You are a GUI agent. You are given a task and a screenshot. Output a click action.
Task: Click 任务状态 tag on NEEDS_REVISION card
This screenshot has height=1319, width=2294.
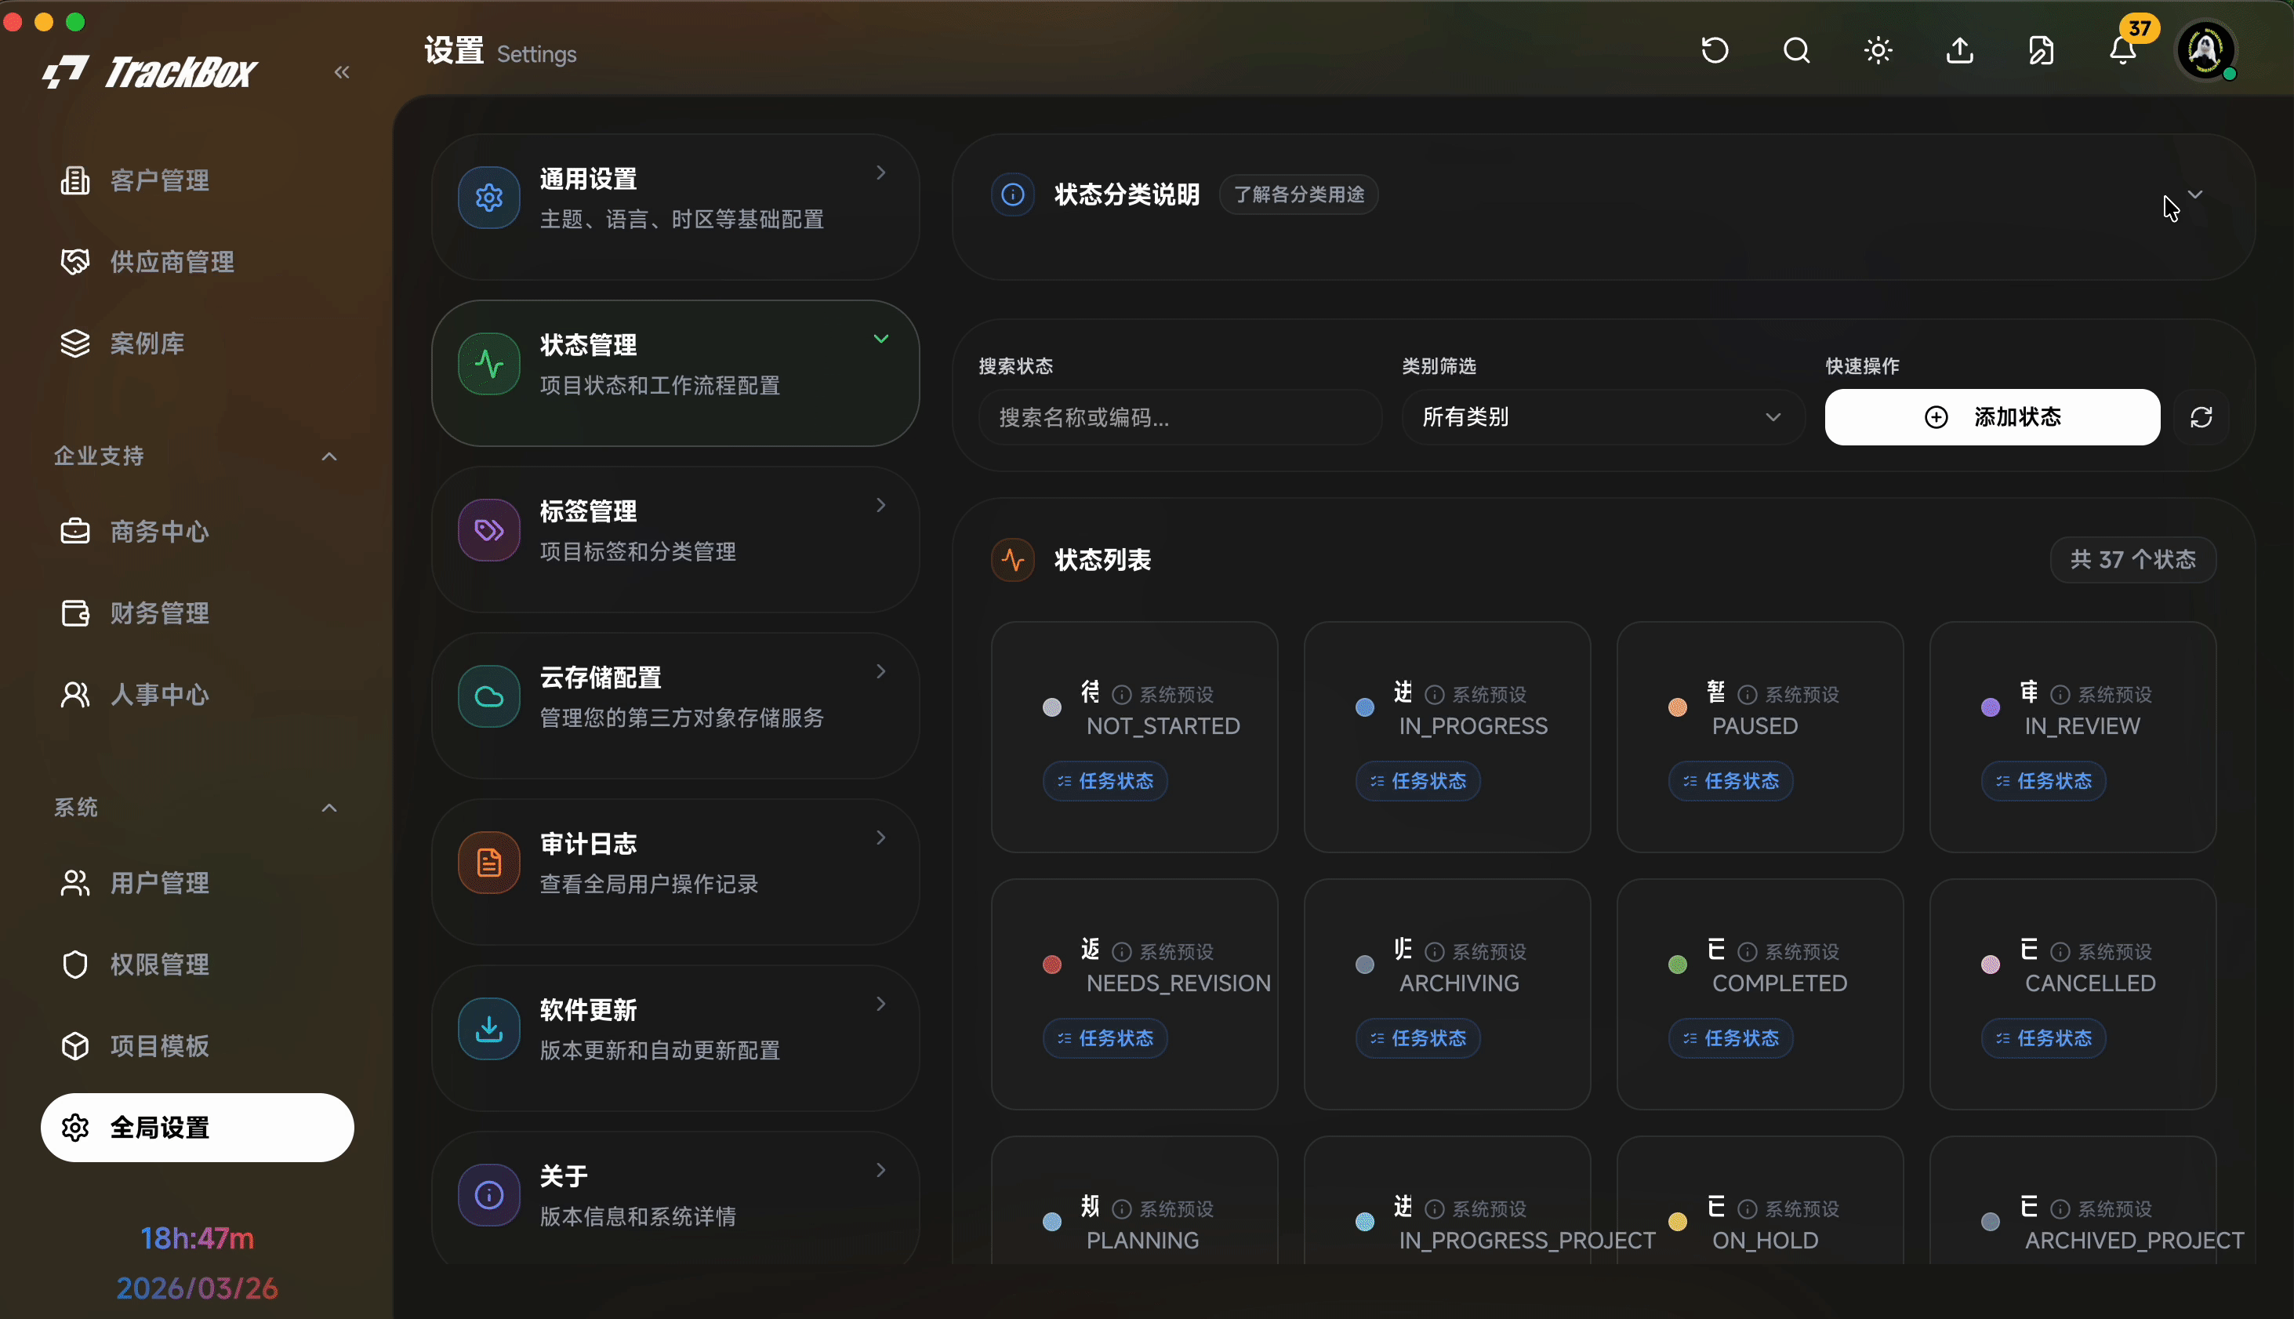pos(1105,1038)
